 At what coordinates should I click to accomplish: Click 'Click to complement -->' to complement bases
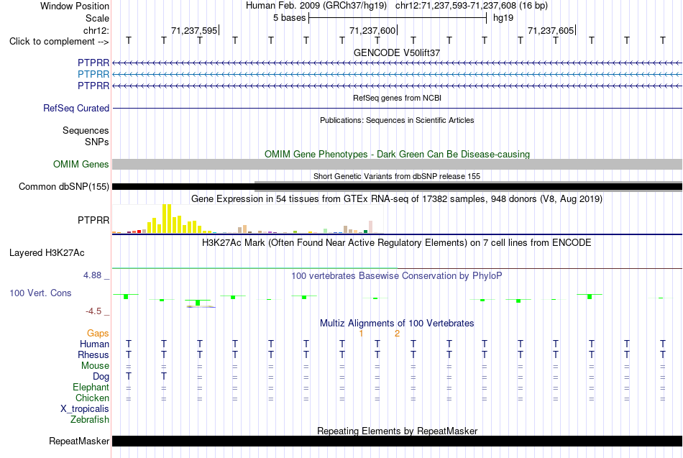click(59, 42)
